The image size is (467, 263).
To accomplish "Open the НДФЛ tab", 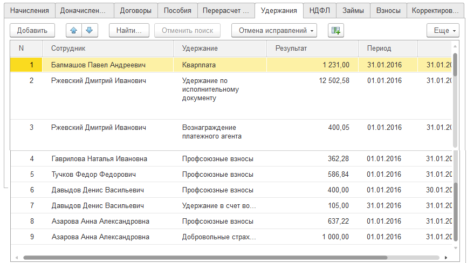I will (319, 10).
